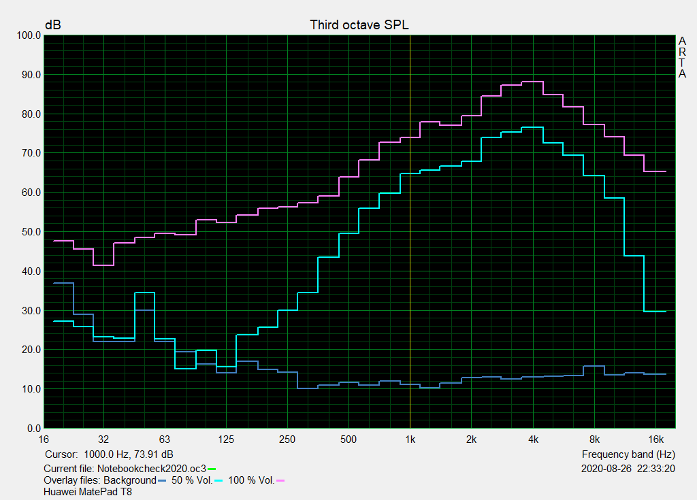This screenshot has width=697, height=500.
Task: Click the '0.0' y-axis value
Action: 34,429
